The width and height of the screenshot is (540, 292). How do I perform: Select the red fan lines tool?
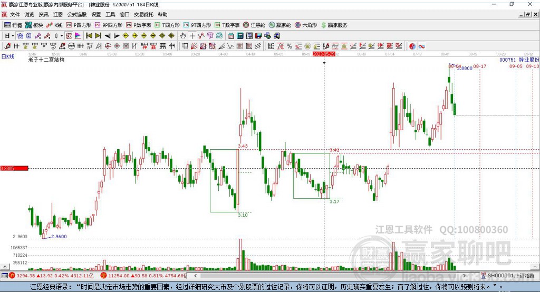tap(194, 46)
